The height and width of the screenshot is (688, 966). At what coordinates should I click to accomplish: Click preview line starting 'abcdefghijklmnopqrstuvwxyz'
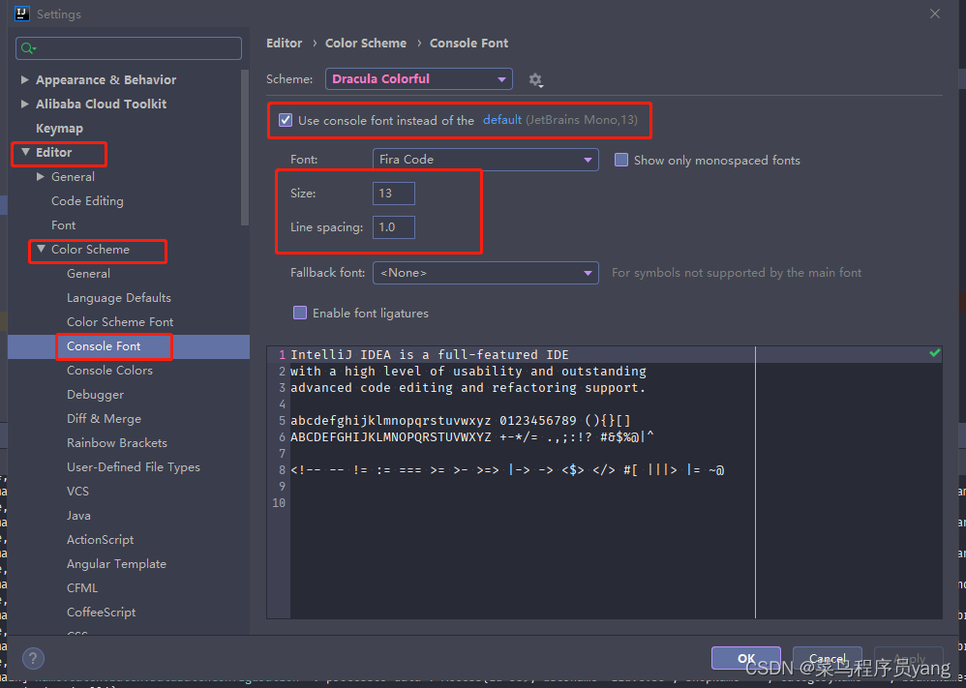(461, 421)
